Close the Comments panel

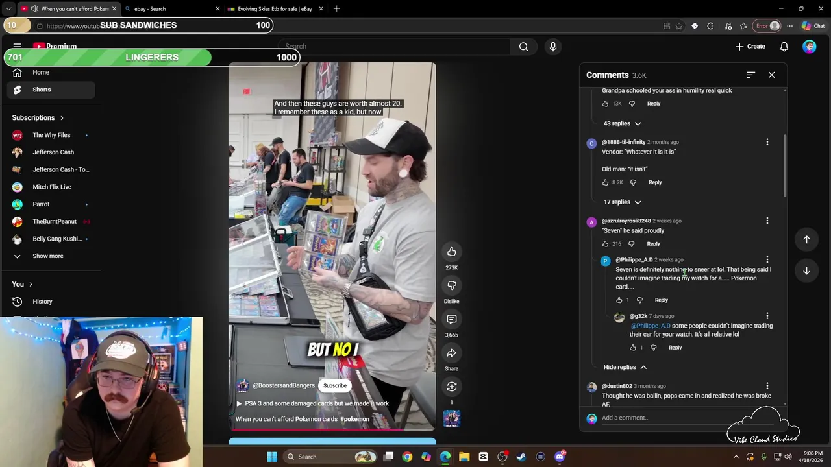pyautogui.click(x=771, y=75)
